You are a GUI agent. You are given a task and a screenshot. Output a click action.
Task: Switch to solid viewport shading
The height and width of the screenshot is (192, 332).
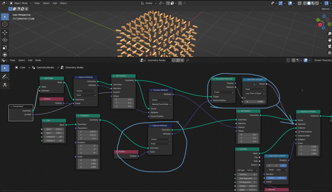[309, 3]
